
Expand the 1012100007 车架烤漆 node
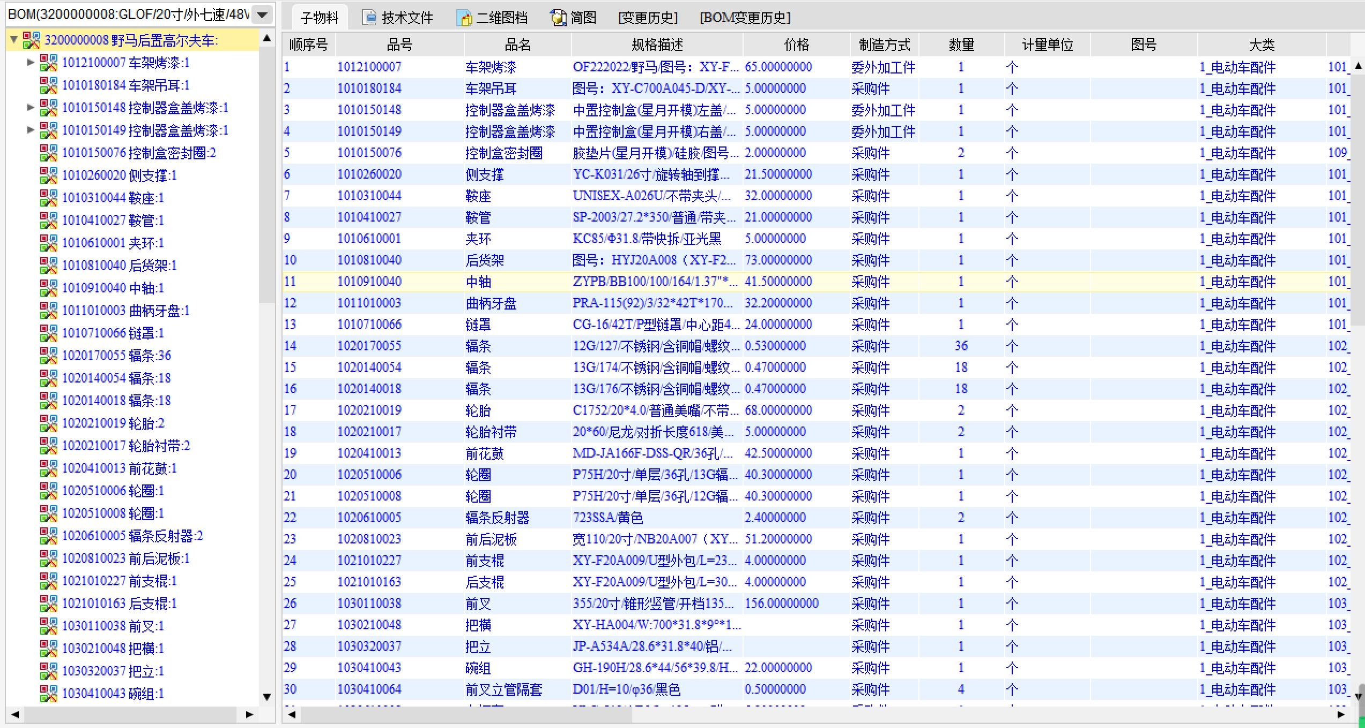[x=31, y=63]
